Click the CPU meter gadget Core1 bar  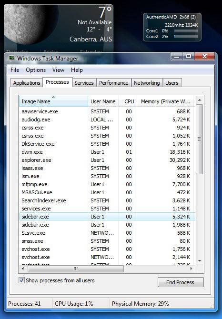[x=186, y=31]
